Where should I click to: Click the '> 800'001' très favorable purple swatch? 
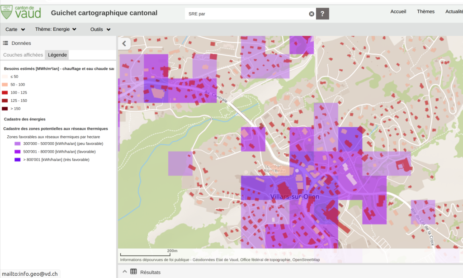point(17,160)
